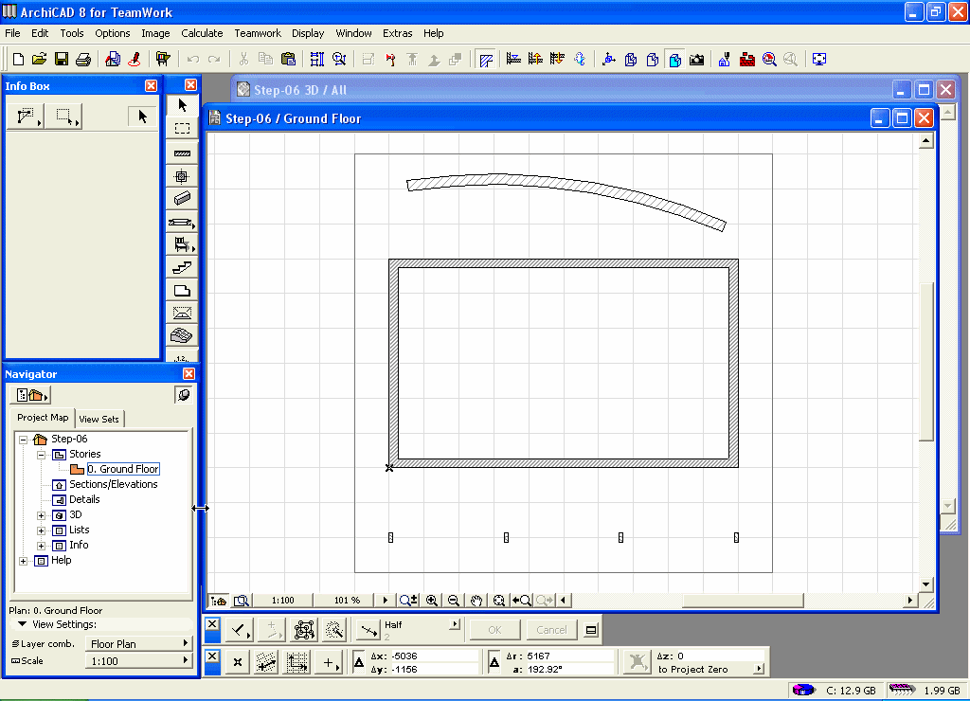970x701 pixels.
Task: Click the camera icon in the toolbar
Action: point(696,59)
